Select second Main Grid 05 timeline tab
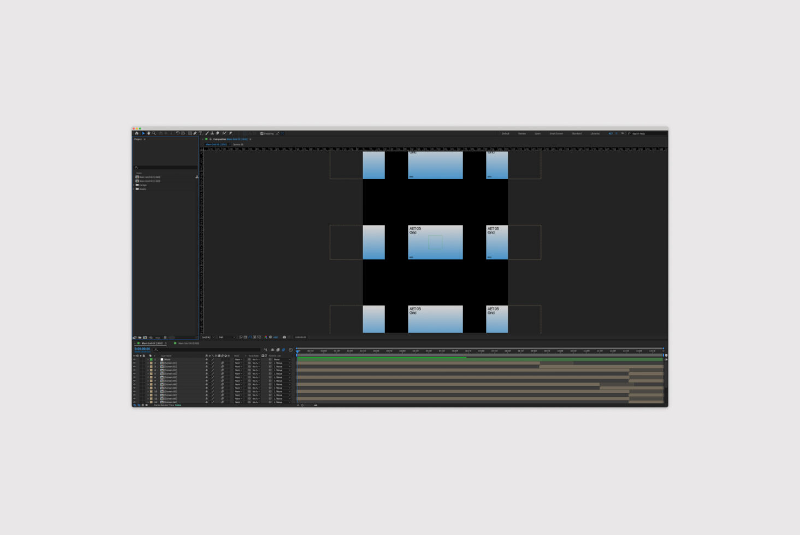Viewport: 800px width, 535px height. point(188,343)
